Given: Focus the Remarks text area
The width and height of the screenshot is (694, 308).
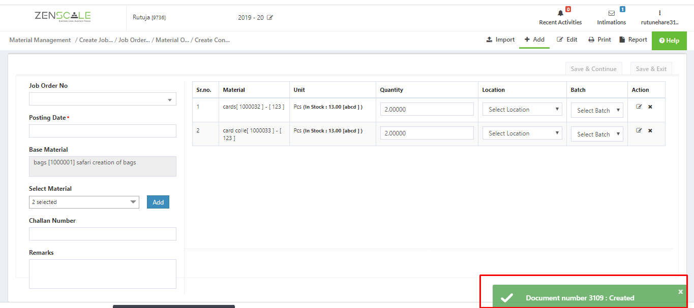Looking at the screenshot, I should point(103,274).
